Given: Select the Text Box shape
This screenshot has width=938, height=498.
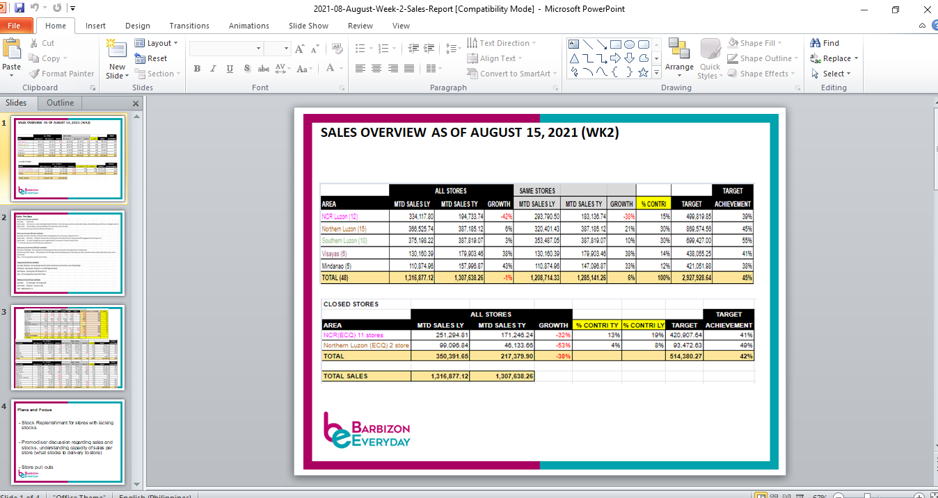Looking at the screenshot, I should (575, 44).
